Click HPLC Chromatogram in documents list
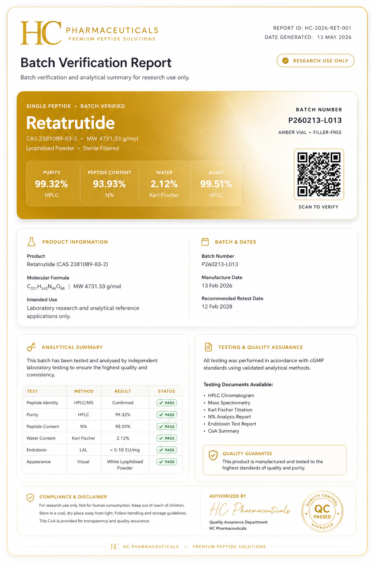The image size is (375, 563). (231, 395)
